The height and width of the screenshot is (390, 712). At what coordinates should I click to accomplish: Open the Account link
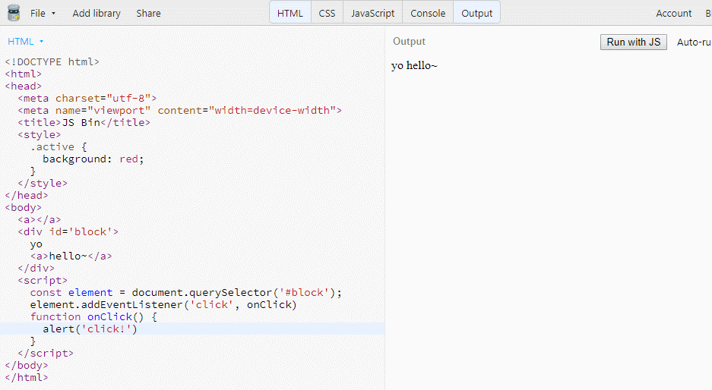coord(673,13)
